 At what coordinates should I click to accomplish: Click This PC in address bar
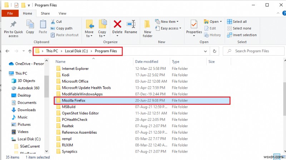coord(52,51)
